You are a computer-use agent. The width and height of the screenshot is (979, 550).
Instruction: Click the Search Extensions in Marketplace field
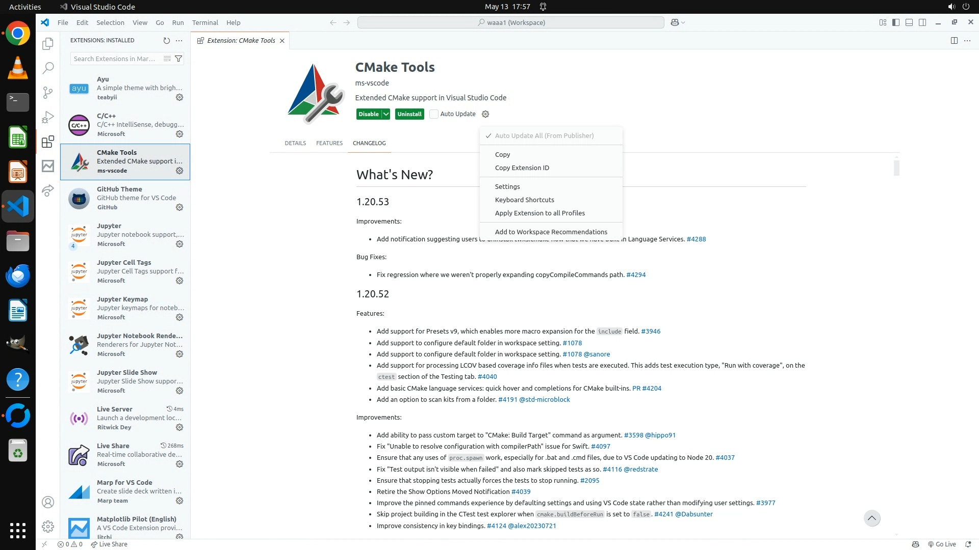tap(115, 59)
